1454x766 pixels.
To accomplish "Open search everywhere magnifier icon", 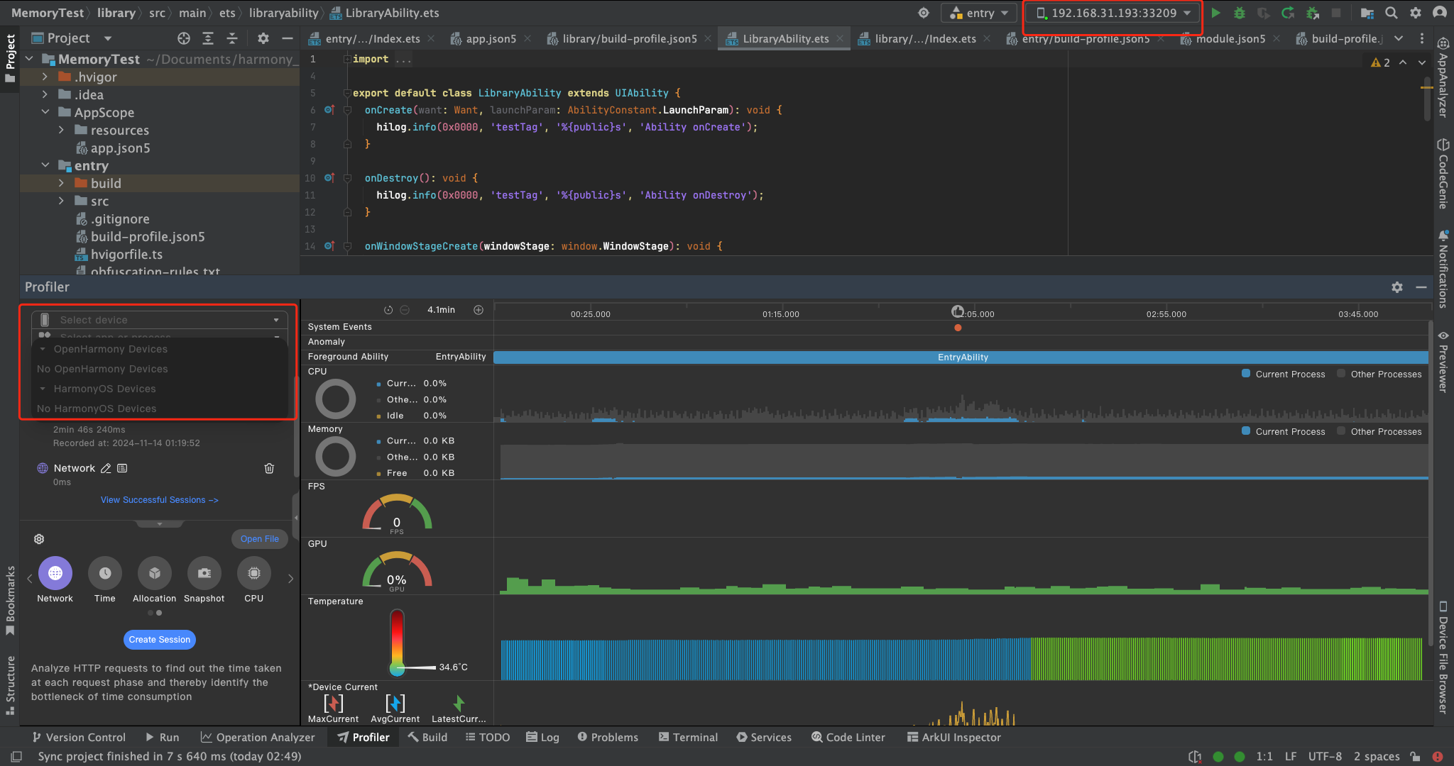I will (x=1392, y=13).
